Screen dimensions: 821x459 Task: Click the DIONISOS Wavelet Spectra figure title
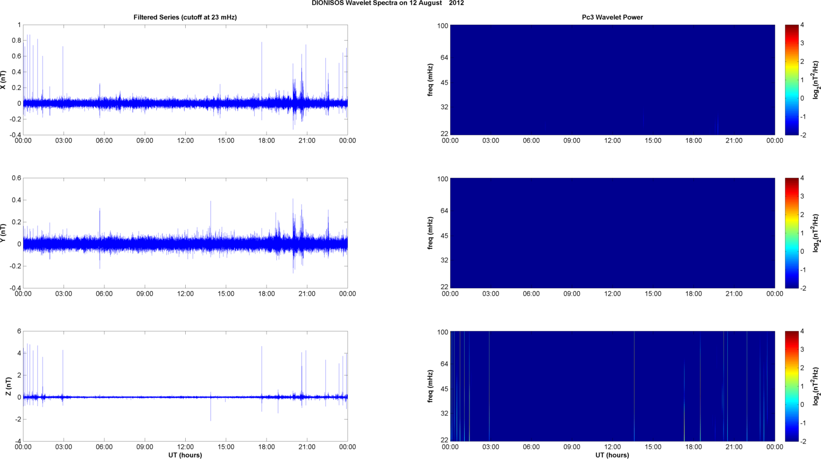point(388,3)
